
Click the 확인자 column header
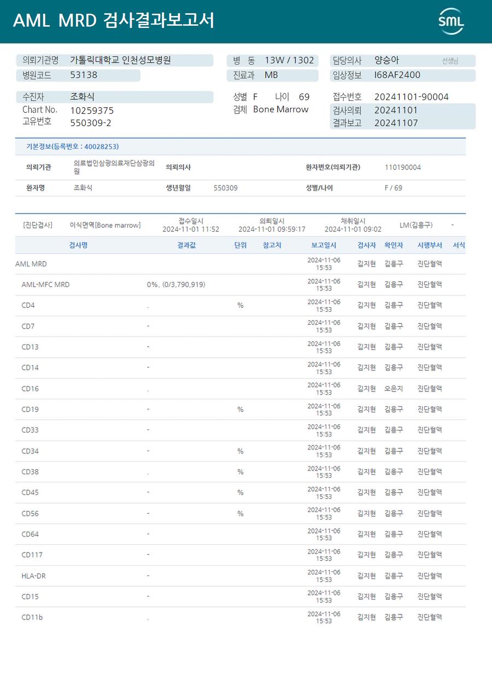[x=394, y=245]
